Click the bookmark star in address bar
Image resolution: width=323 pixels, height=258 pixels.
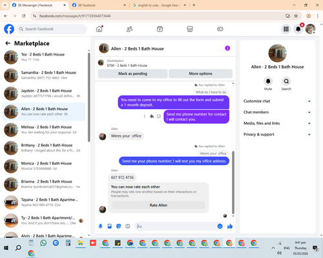(296, 16)
